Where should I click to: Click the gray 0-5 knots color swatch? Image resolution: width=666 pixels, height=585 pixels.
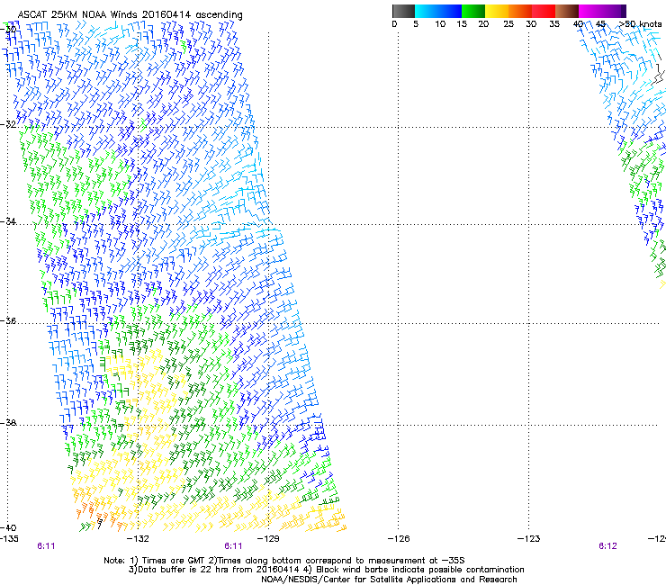point(403,11)
